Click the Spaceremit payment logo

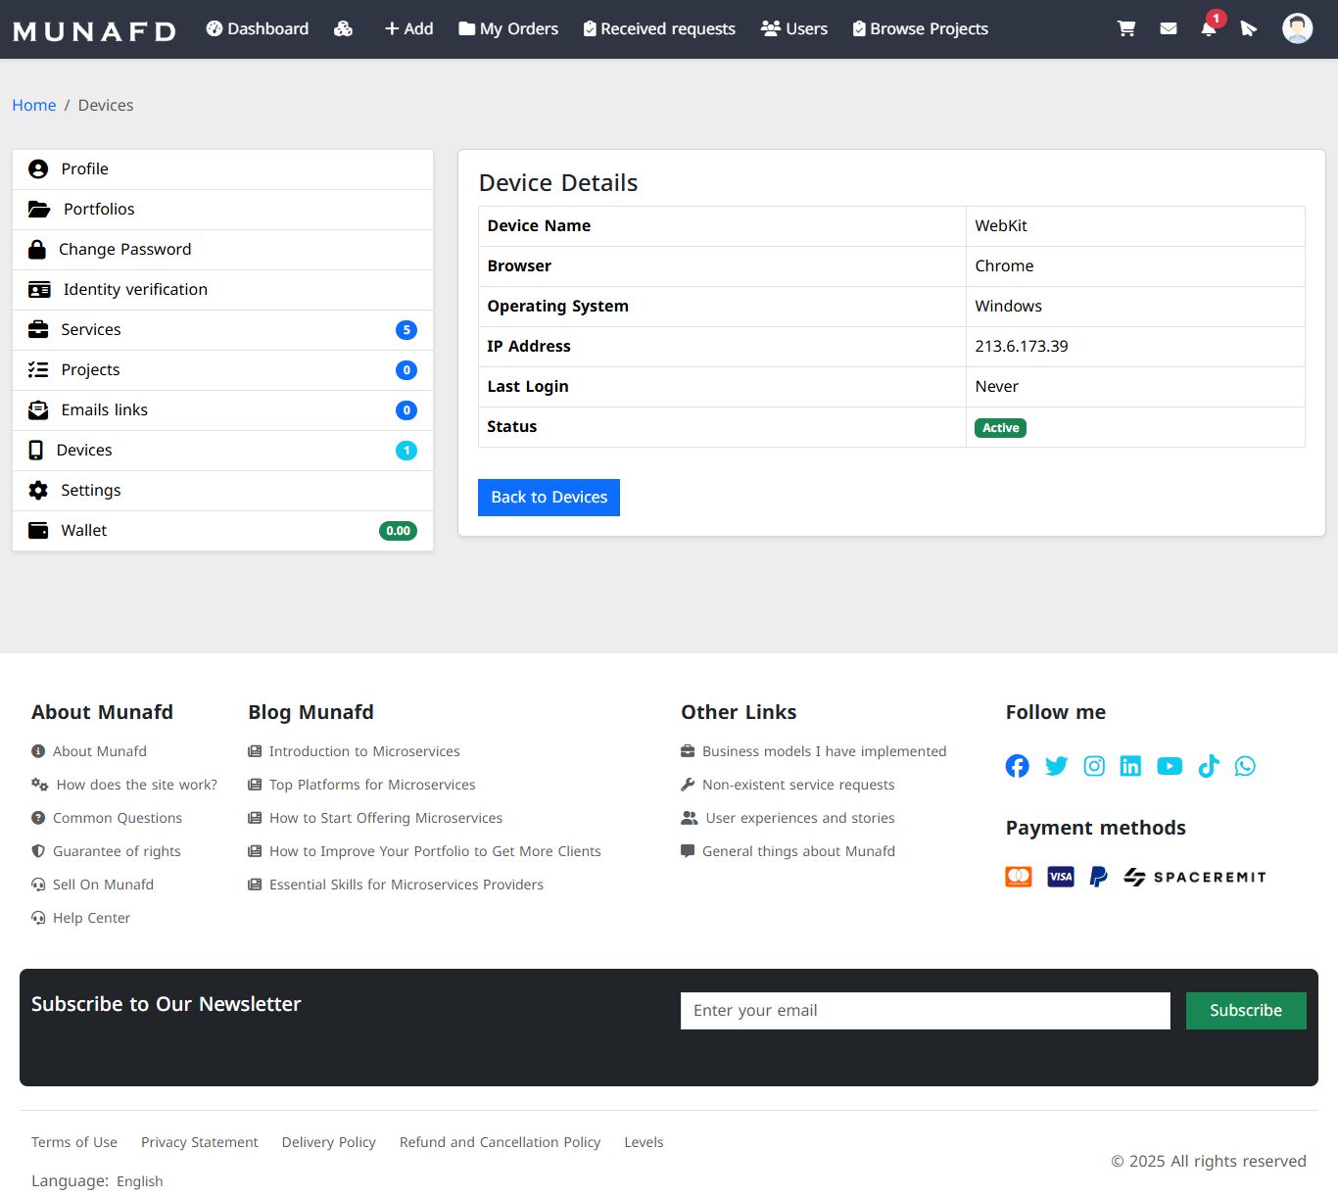pyautogui.click(x=1195, y=877)
